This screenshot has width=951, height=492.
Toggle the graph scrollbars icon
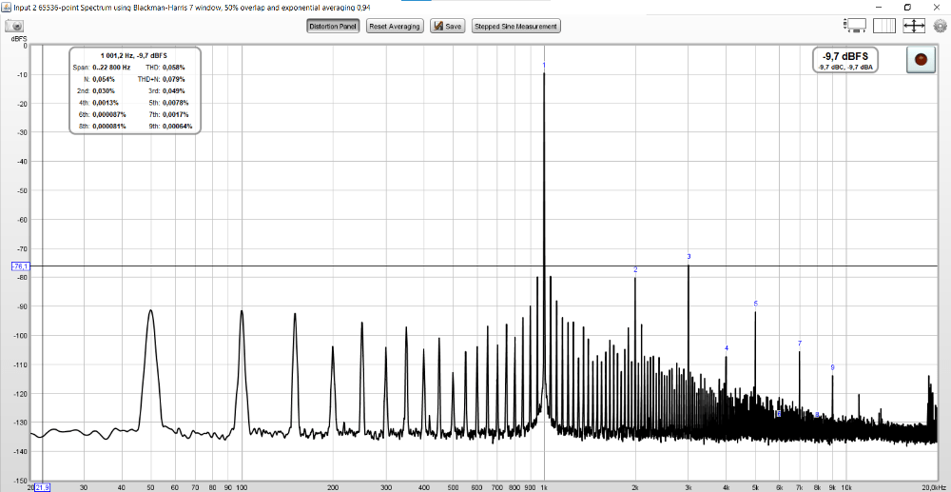[855, 26]
